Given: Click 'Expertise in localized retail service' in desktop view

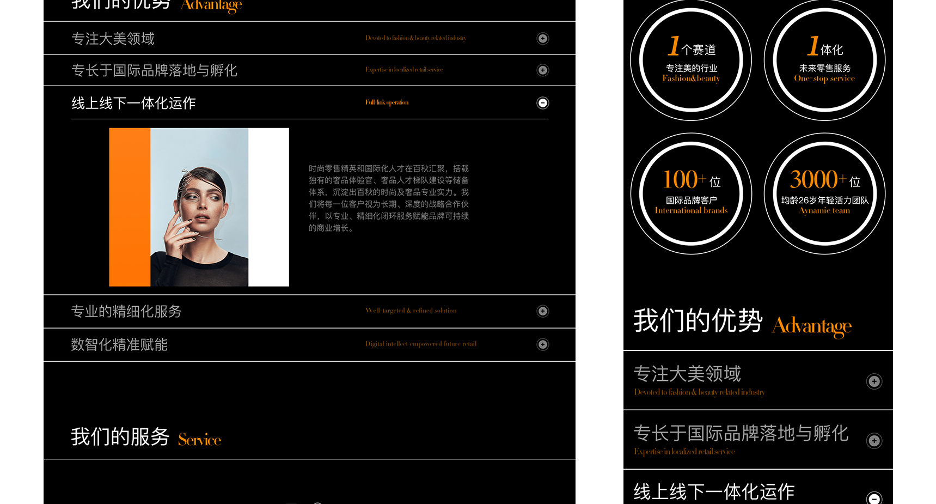Looking at the screenshot, I should (405, 70).
